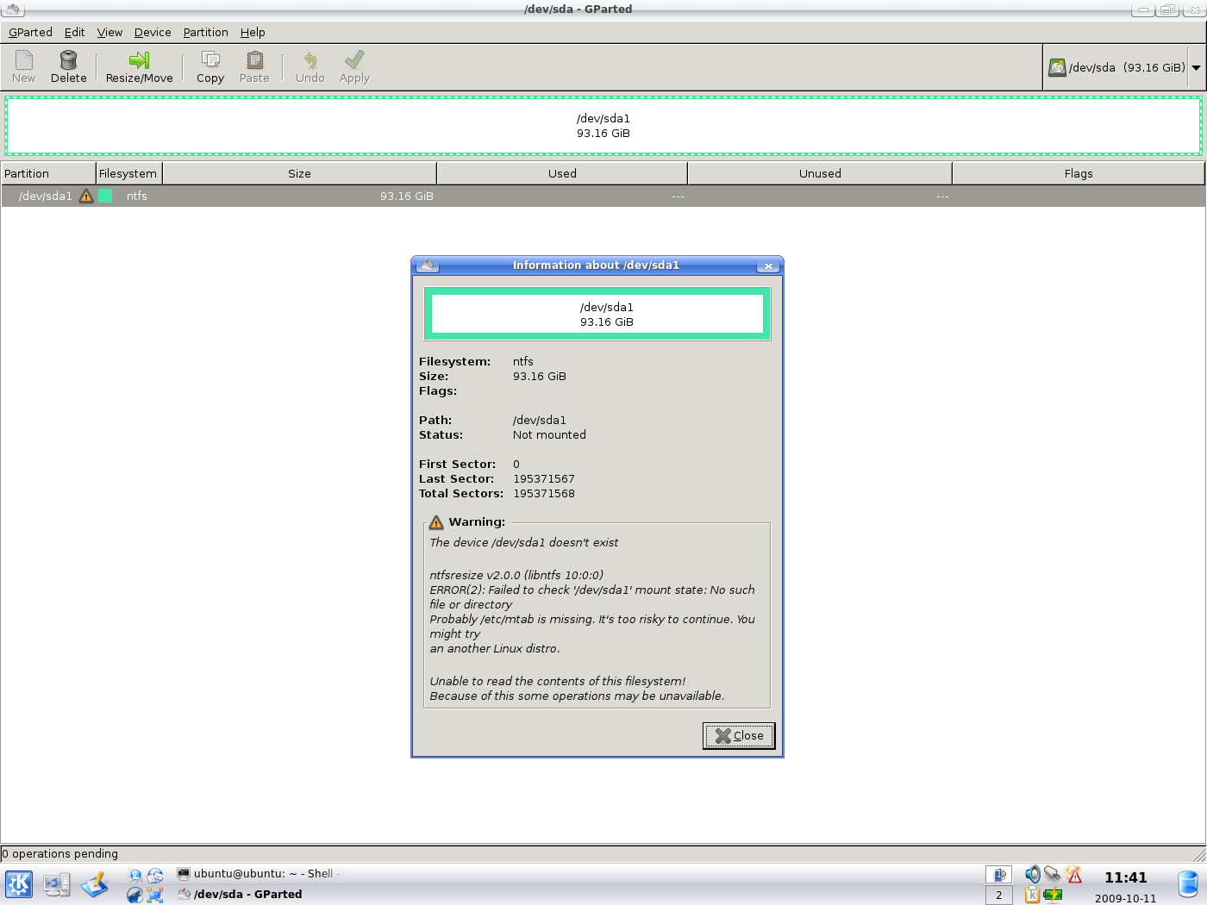The width and height of the screenshot is (1207, 905).
Task: Click the dialog's title bar menu icon
Action: click(427, 265)
